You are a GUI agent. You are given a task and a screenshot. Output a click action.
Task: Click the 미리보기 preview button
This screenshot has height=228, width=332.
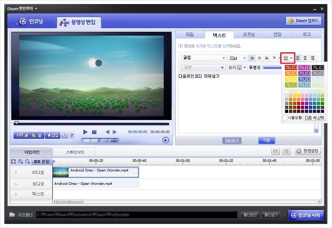232,140
